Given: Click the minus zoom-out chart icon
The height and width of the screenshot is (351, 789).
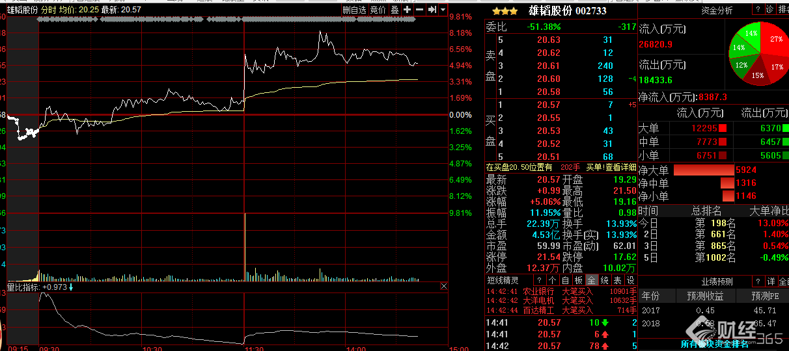Looking at the screenshot, I should (x=419, y=10).
